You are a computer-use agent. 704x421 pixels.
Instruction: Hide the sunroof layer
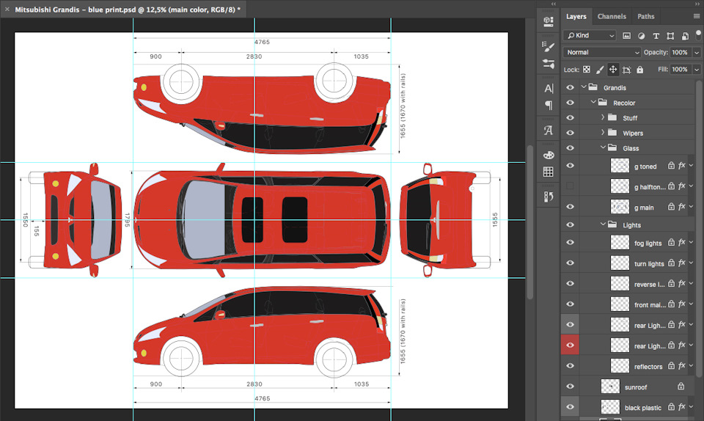(571, 387)
